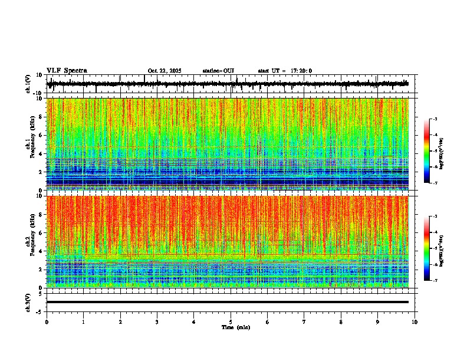This screenshot has height=361, width=467.
Task: Click the "VLF Spectra" plot title
Action: [x=67, y=71]
